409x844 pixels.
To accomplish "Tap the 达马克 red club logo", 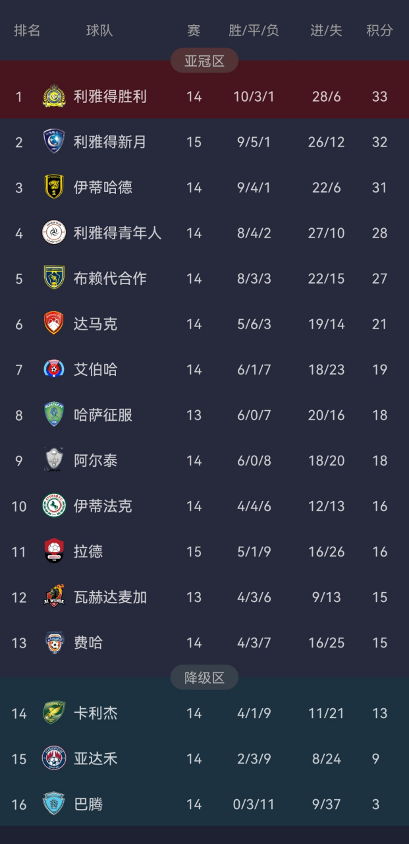I will click(x=54, y=324).
